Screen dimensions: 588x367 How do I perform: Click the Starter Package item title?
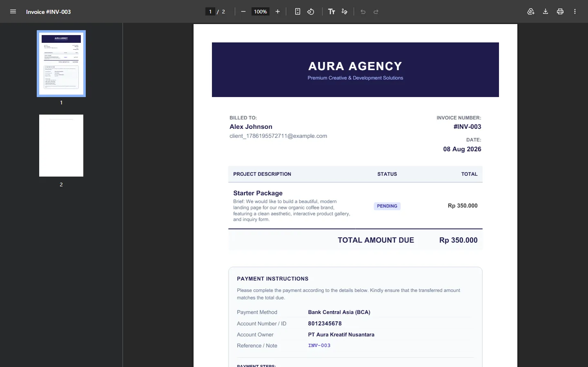click(258, 193)
